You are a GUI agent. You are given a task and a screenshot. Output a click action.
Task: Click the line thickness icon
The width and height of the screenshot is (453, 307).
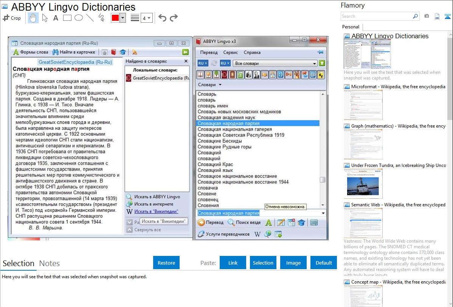click(135, 18)
